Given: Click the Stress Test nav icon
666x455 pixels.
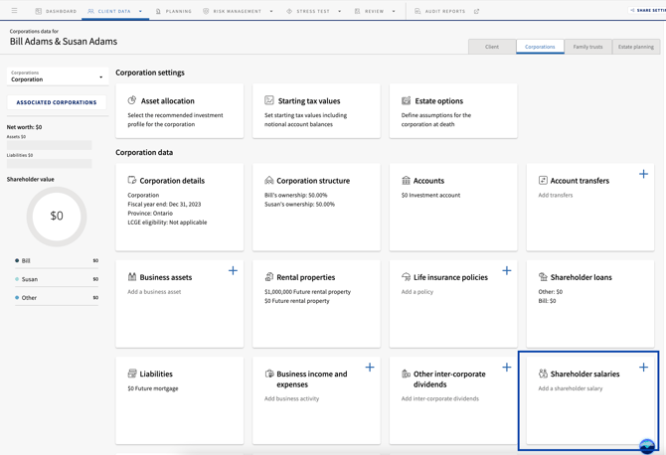Looking at the screenshot, I should (x=289, y=11).
